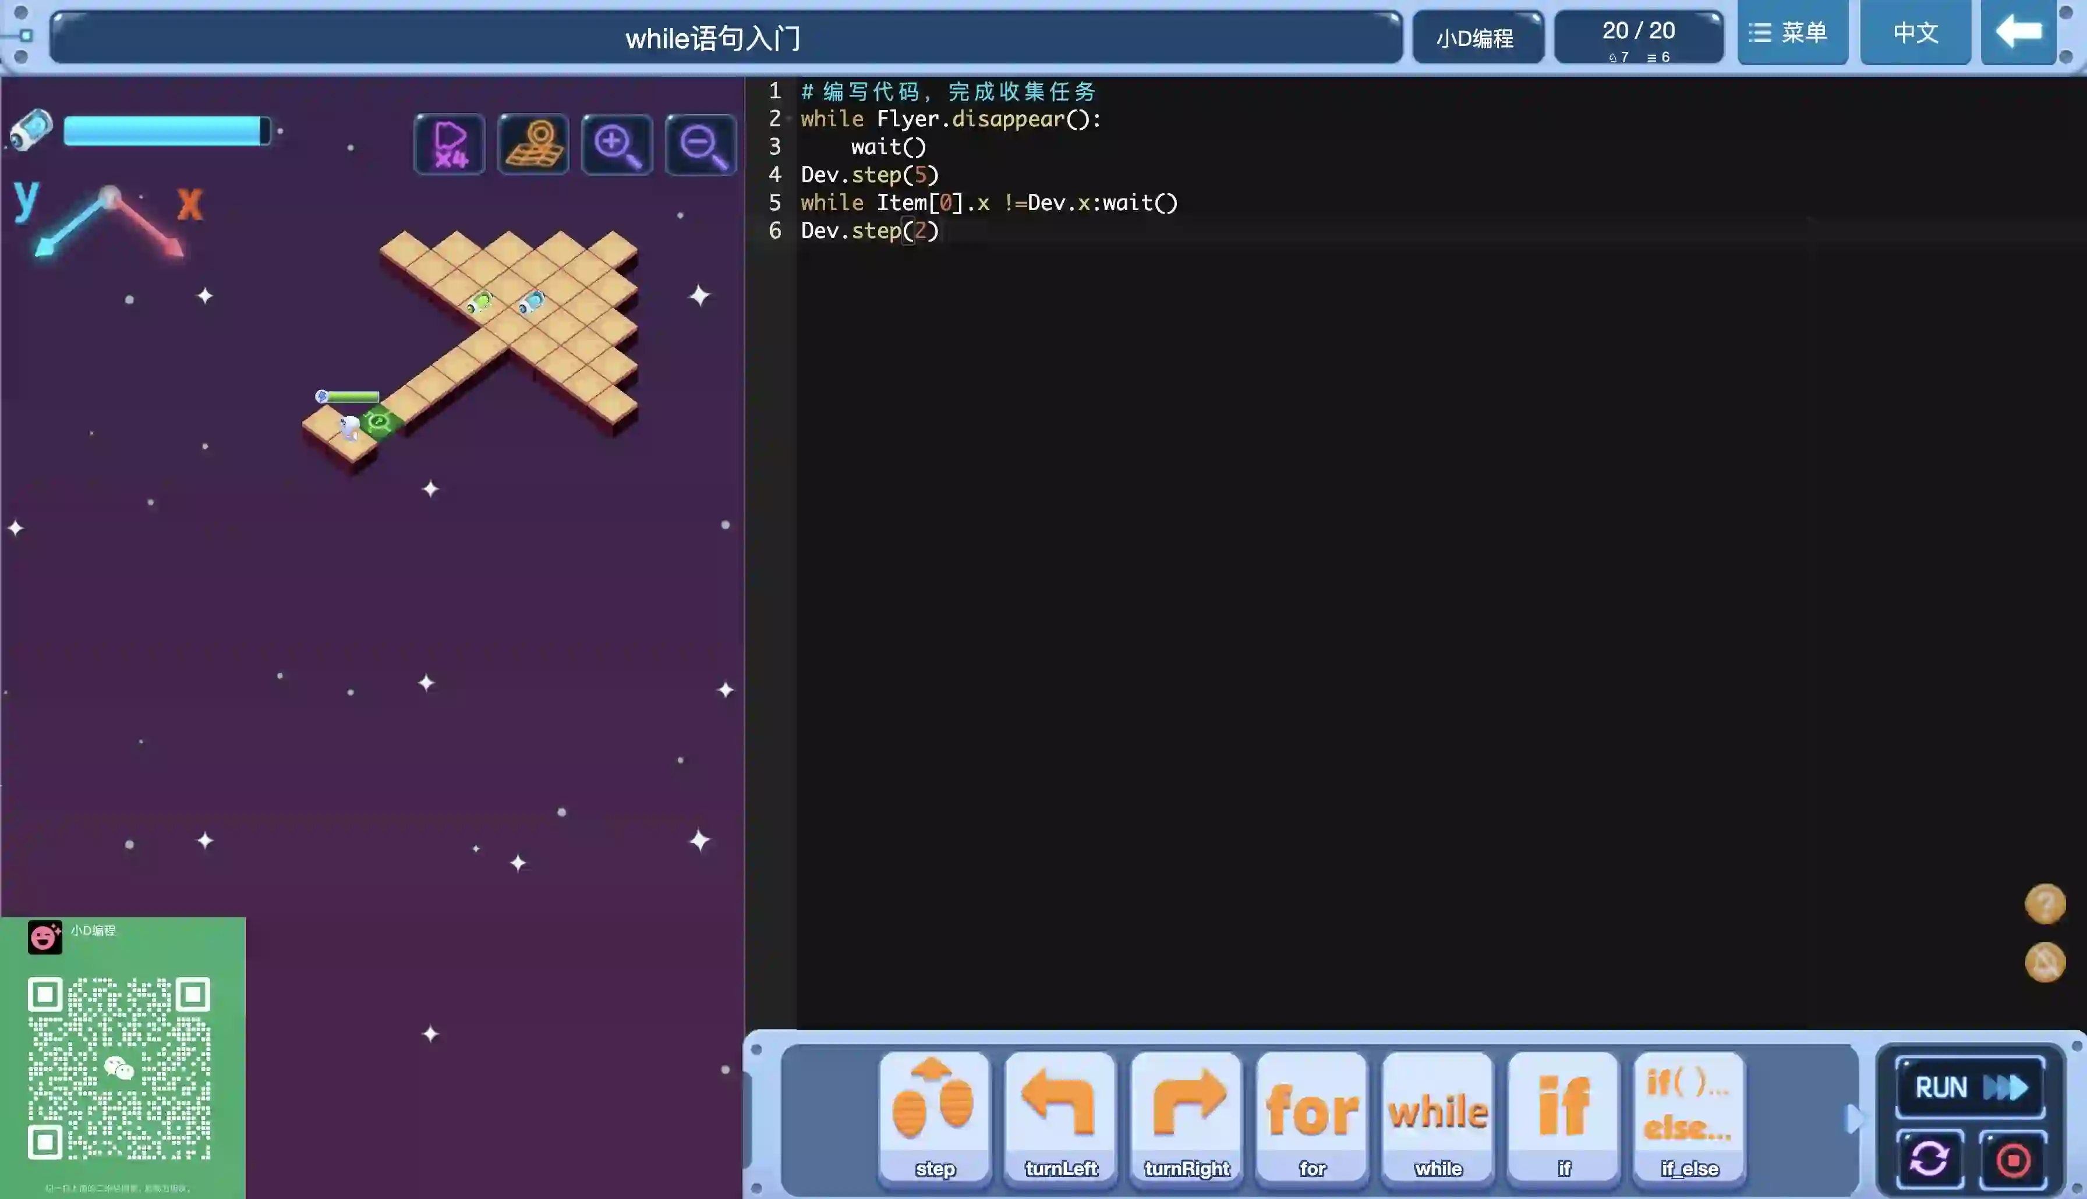
Task: Toggle the x4 speed playback icon
Action: 450,144
